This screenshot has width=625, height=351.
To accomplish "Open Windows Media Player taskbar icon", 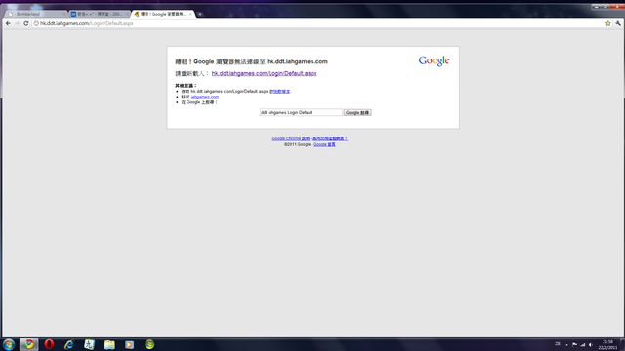I will [x=130, y=344].
